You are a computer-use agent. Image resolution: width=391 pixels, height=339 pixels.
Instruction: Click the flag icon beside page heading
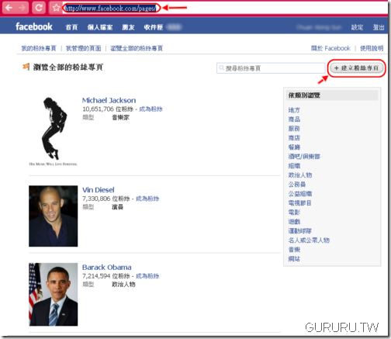[26, 67]
